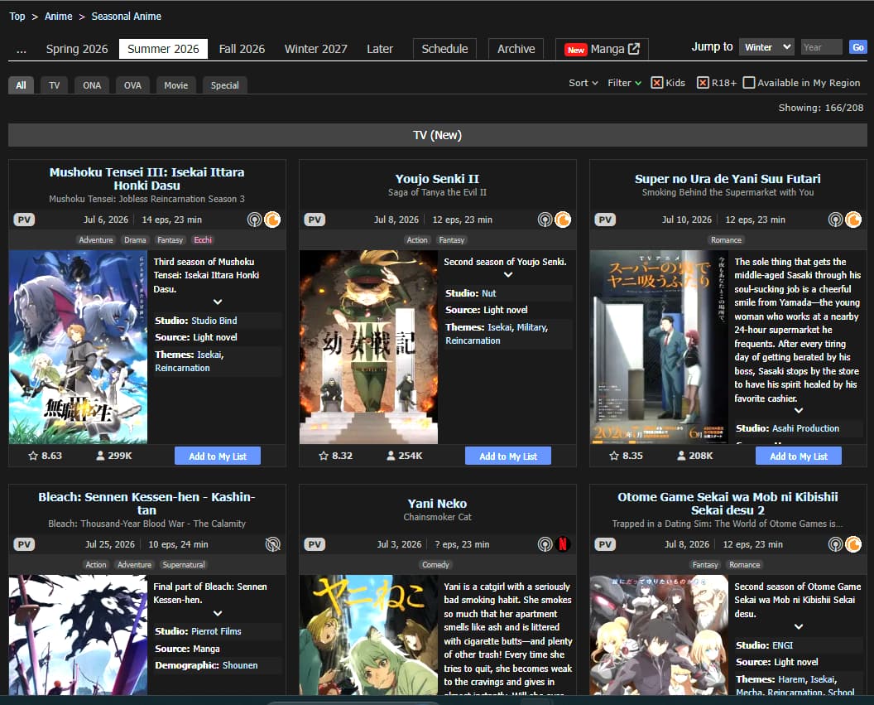Open the Archive tab

[516, 49]
